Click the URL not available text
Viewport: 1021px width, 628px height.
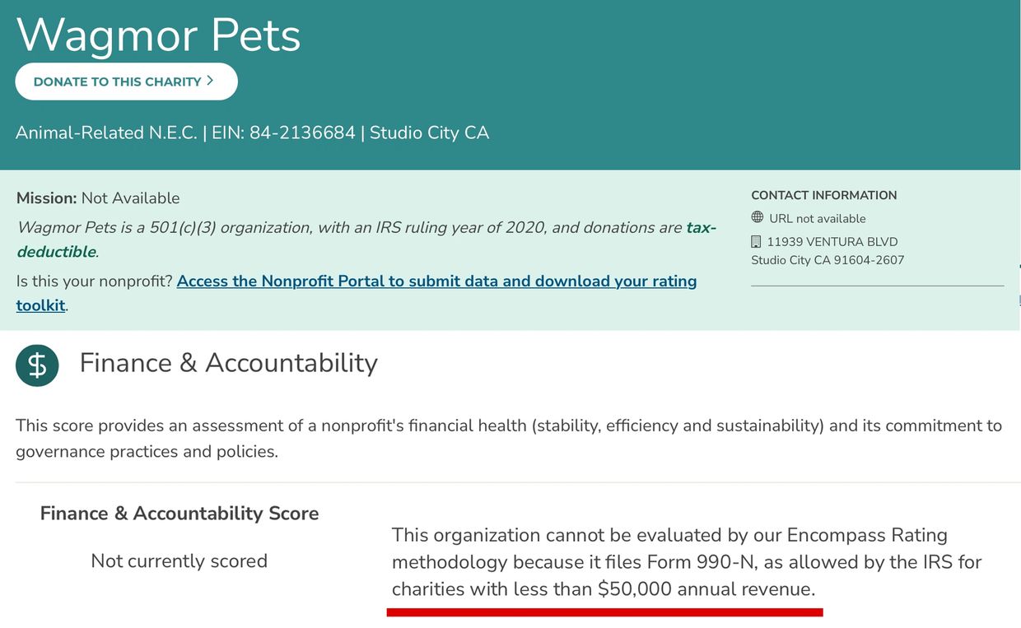pos(817,218)
